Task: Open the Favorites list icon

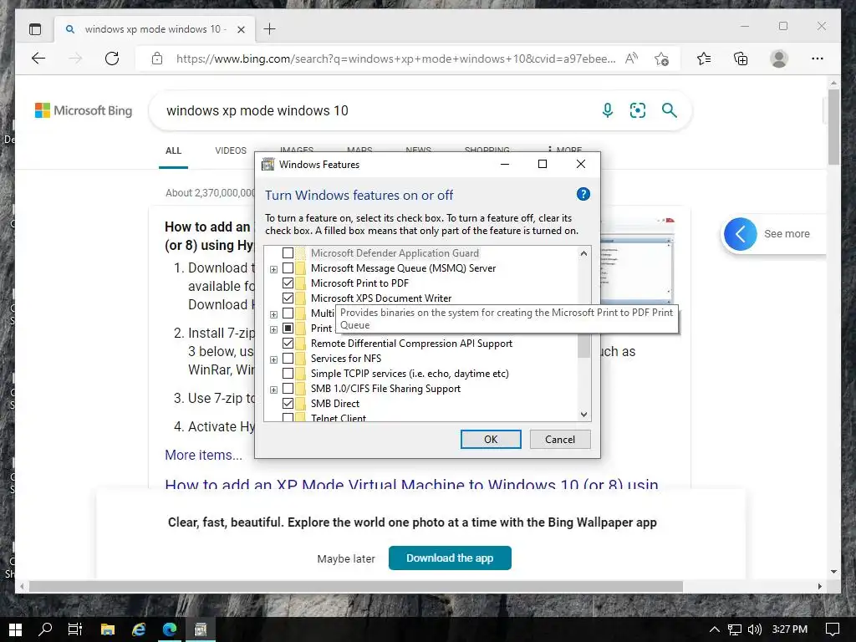Action: [x=704, y=59]
